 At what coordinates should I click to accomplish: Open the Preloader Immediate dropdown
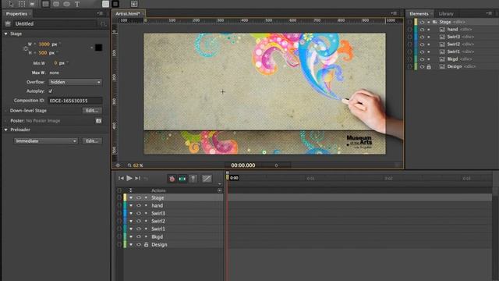coord(45,140)
